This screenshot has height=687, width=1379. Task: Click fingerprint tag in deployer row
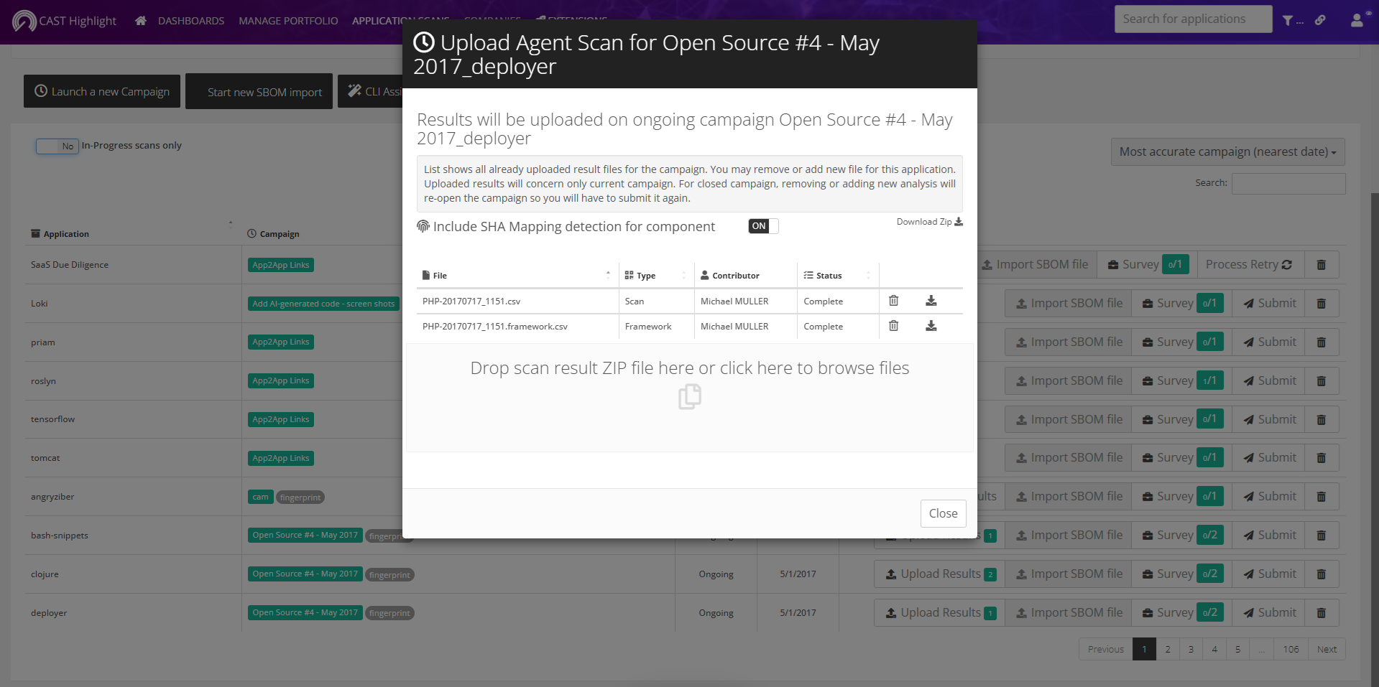click(389, 613)
